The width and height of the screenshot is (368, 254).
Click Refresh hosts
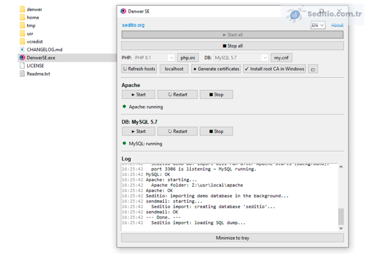[x=139, y=69]
